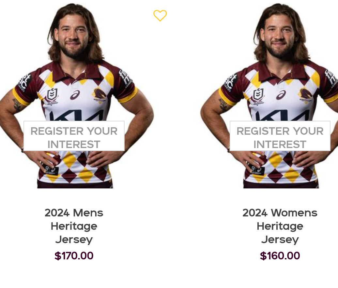Click Register Your Interest on Womens jersey

pyautogui.click(x=280, y=136)
